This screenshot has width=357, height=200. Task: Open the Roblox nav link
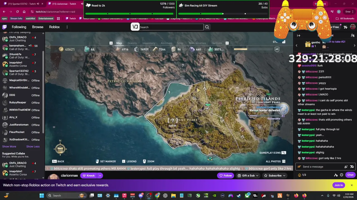click(x=54, y=27)
